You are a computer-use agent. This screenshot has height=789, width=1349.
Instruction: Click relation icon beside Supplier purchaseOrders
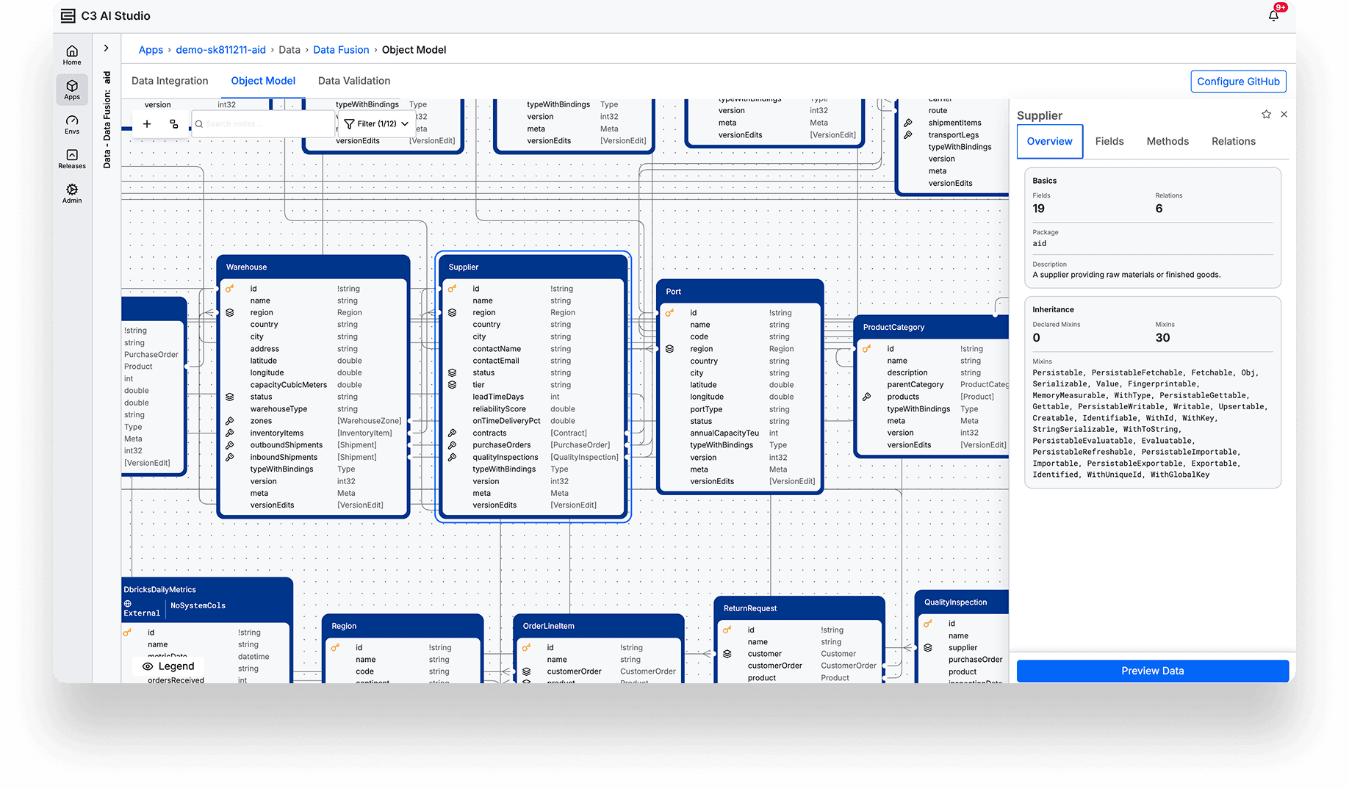453,445
